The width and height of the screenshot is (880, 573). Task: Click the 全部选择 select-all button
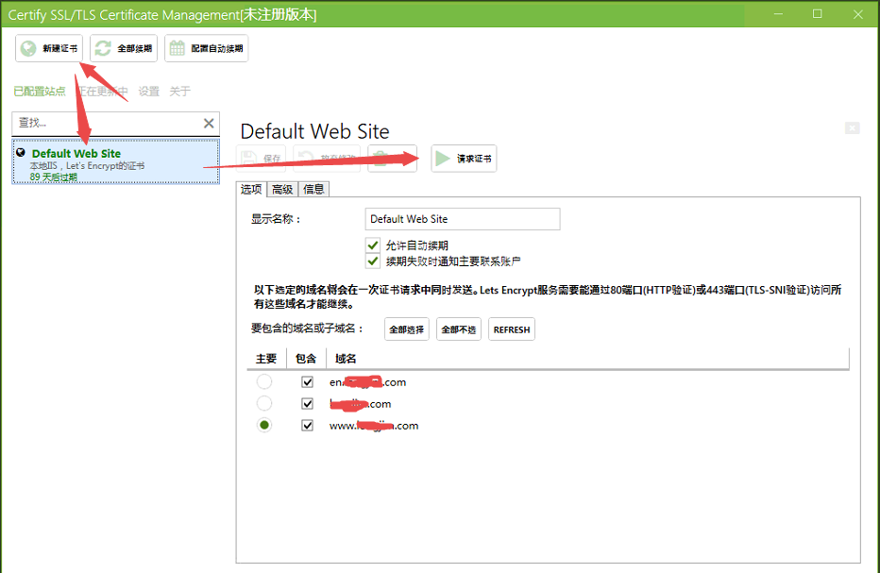(406, 329)
